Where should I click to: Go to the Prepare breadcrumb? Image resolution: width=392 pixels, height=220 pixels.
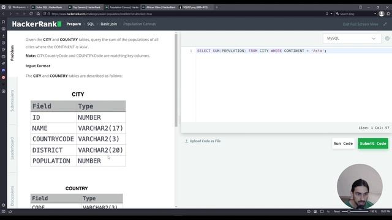(73, 24)
